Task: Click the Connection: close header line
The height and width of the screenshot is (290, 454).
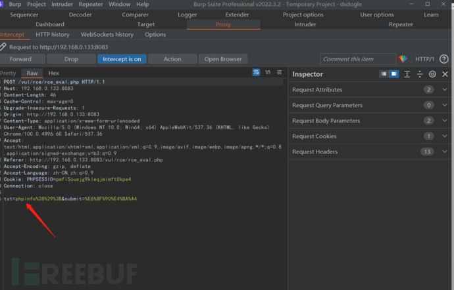Action: tap(28, 186)
